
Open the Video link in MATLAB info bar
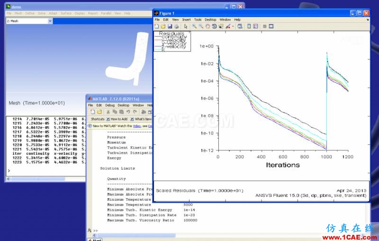tap(137, 126)
